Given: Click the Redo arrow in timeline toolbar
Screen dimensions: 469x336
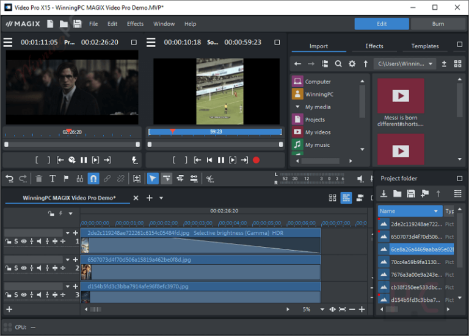Looking at the screenshot, I should coord(23,179).
